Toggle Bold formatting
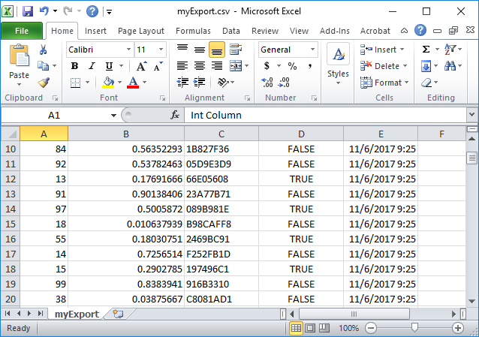 coord(74,66)
